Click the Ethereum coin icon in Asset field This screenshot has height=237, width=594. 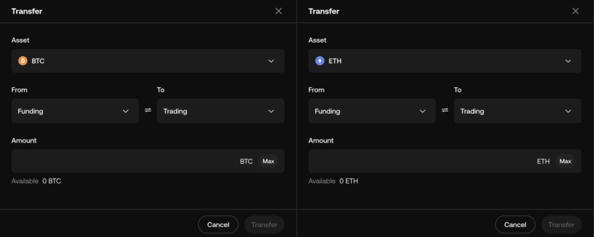pos(320,61)
